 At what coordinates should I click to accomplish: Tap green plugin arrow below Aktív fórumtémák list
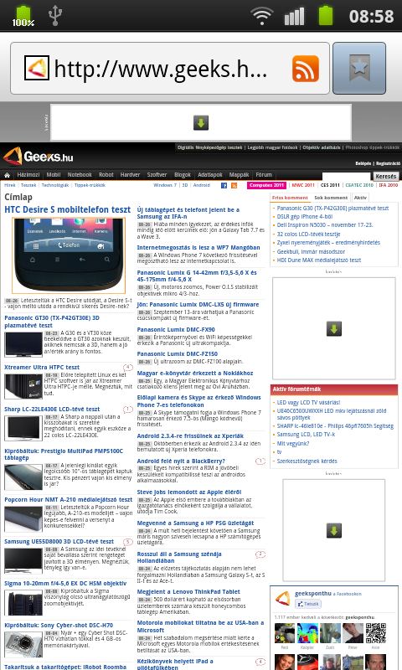pyautogui.click(x=334, y=531)
